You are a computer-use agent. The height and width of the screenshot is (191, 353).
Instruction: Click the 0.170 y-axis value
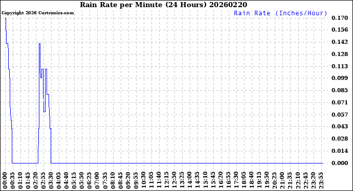tap(340, 18)
